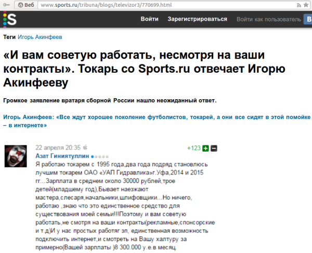The height and width of the screenshot is (253, 312).
Task: Open Азат Гиниятуллин's profile
Action: point(62,156)
